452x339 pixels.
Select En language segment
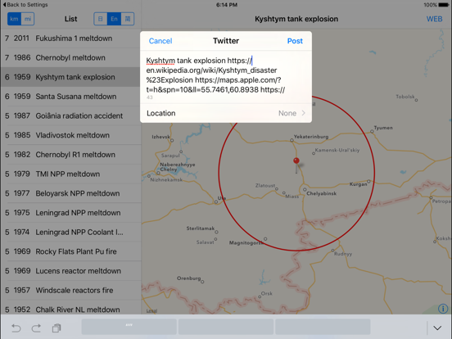pyautogui.click(x=114, y=19)
